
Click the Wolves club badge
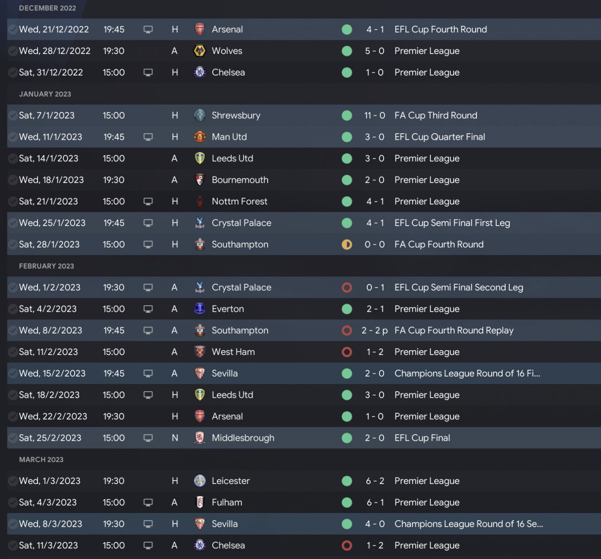pos(200,51)
